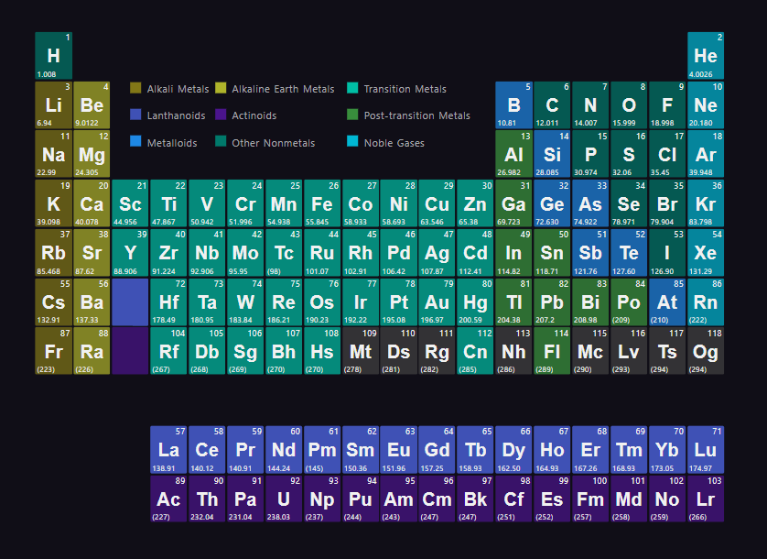Select the lanthanoid placeholder cell after Ba

pos(130,302)
